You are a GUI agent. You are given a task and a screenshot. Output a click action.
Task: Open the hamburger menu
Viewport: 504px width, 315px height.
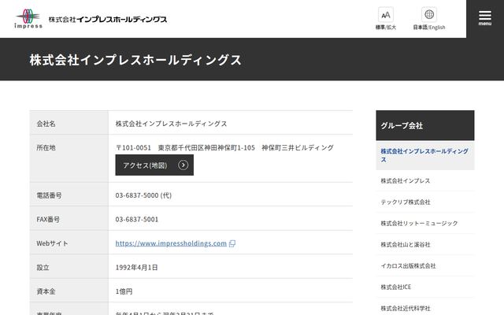(485, 19)
